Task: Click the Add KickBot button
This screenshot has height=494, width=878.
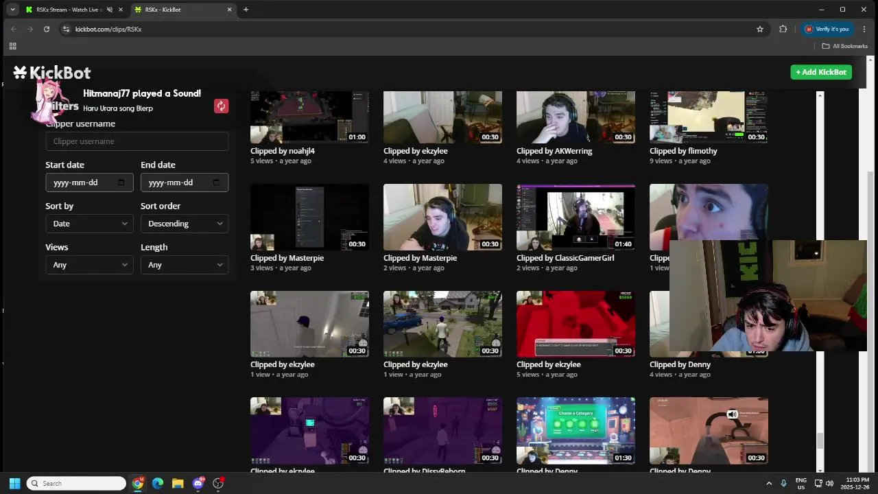Action: click(x=821, y=72)
